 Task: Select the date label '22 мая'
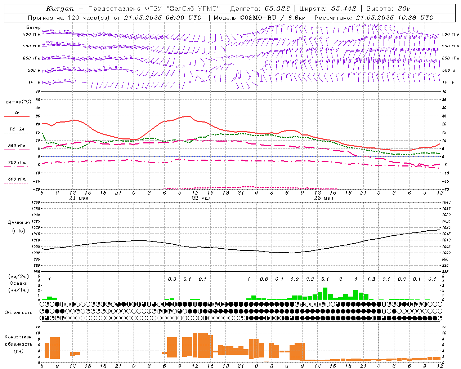click(x=201, y=198)
